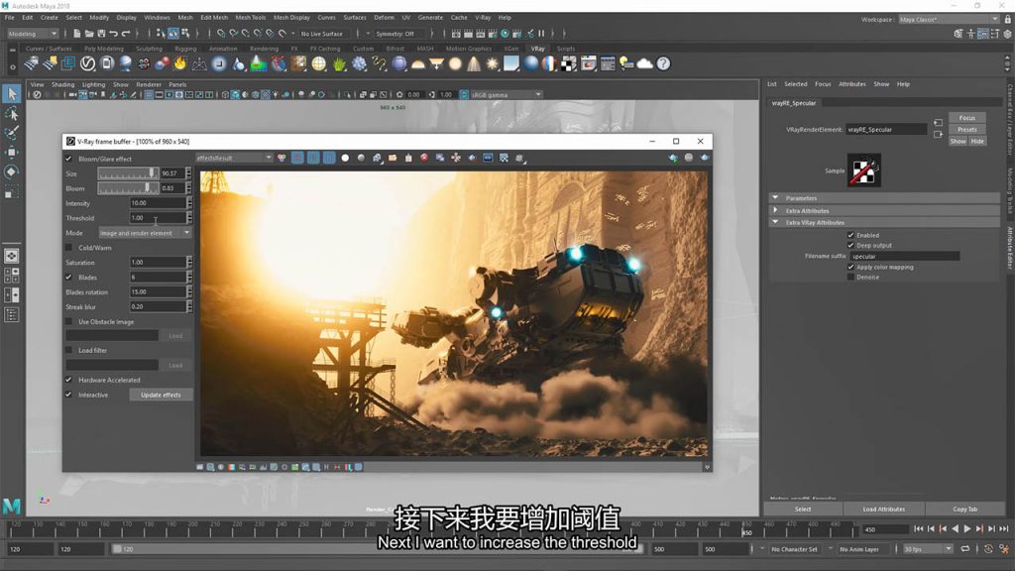The width and height of the screenshot is (1015, 571).
Task: Click the monitor icon in frame buffer toolbar
Action: point(488,158)
